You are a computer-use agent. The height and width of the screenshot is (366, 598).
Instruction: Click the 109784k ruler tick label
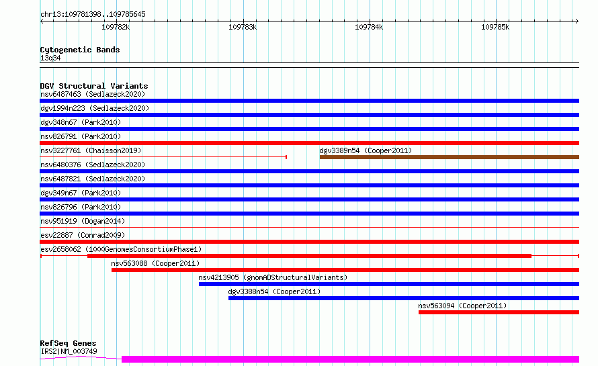[x=369, y=27]
